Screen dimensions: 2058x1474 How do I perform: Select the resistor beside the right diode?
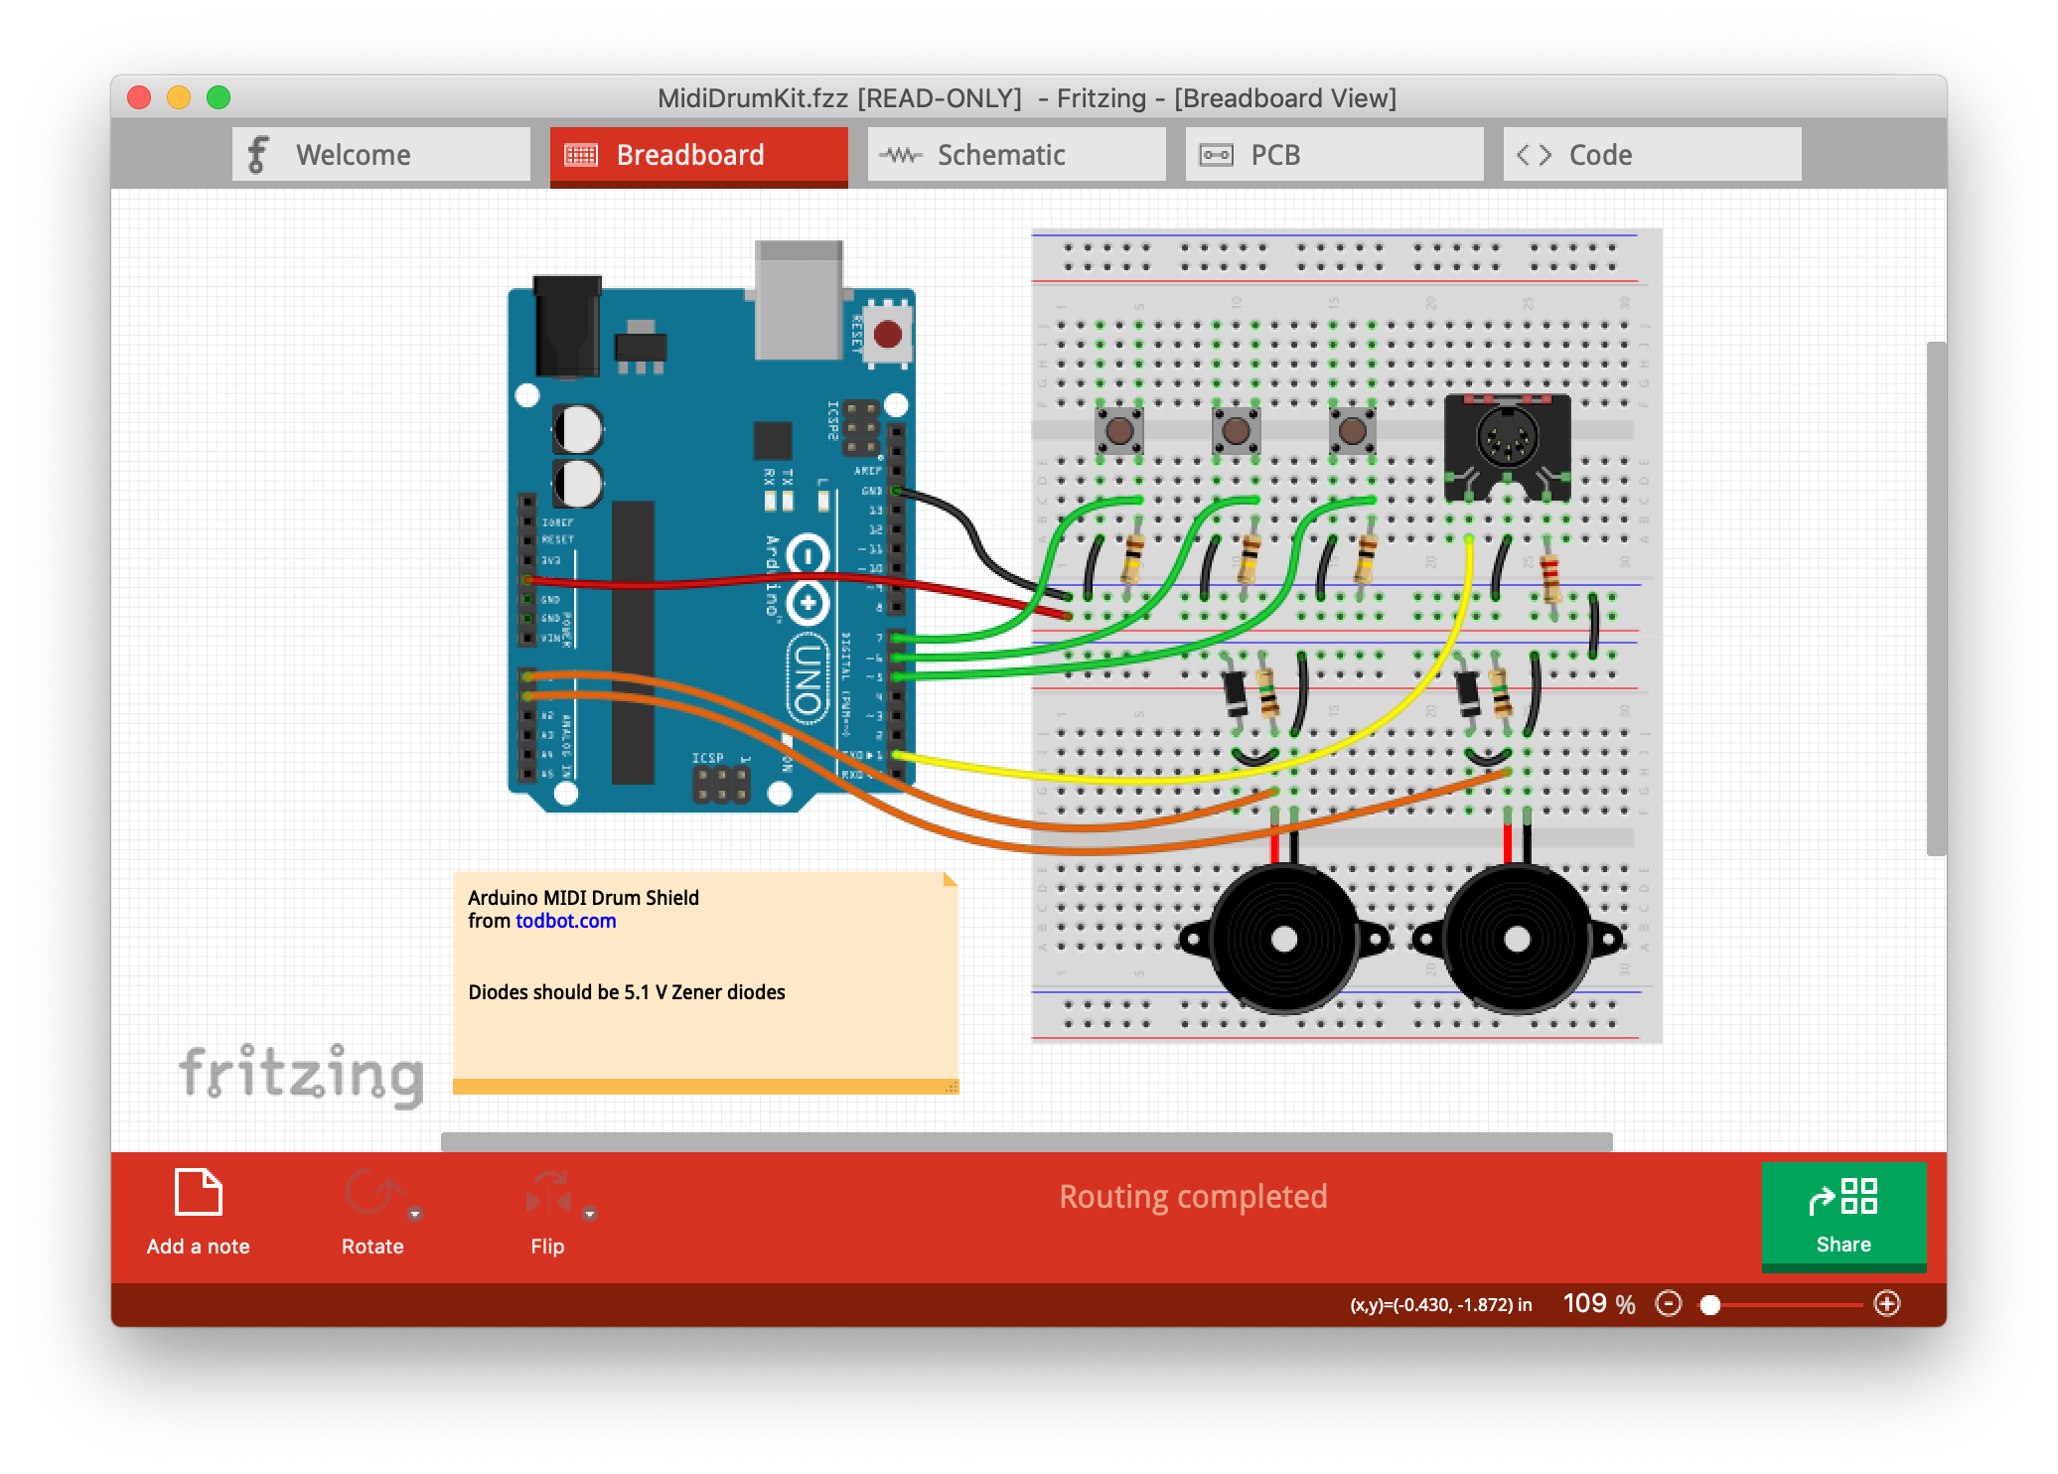(1501, 693)
